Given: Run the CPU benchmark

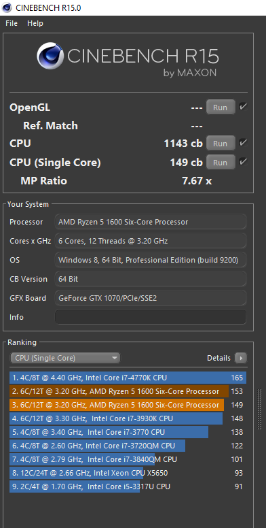Looking at the screenshot, I should pyautogui.click(x=221, y=143).
